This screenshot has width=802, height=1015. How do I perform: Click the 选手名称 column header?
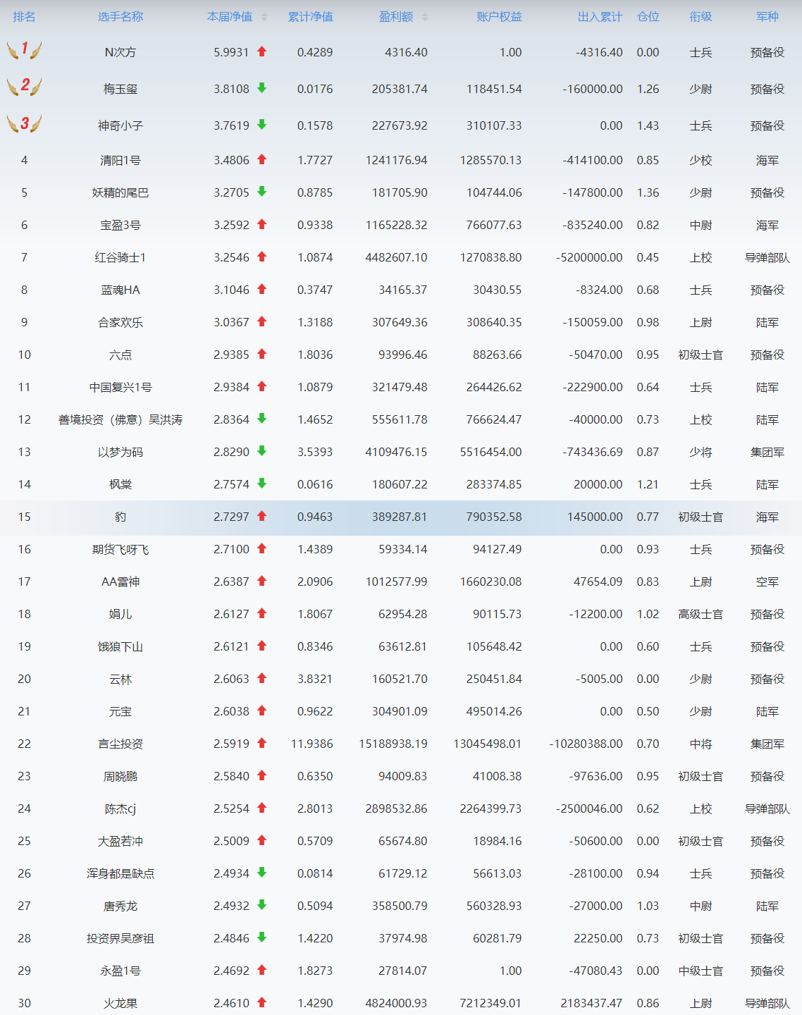pyautogui.click(x=121, y=17)
